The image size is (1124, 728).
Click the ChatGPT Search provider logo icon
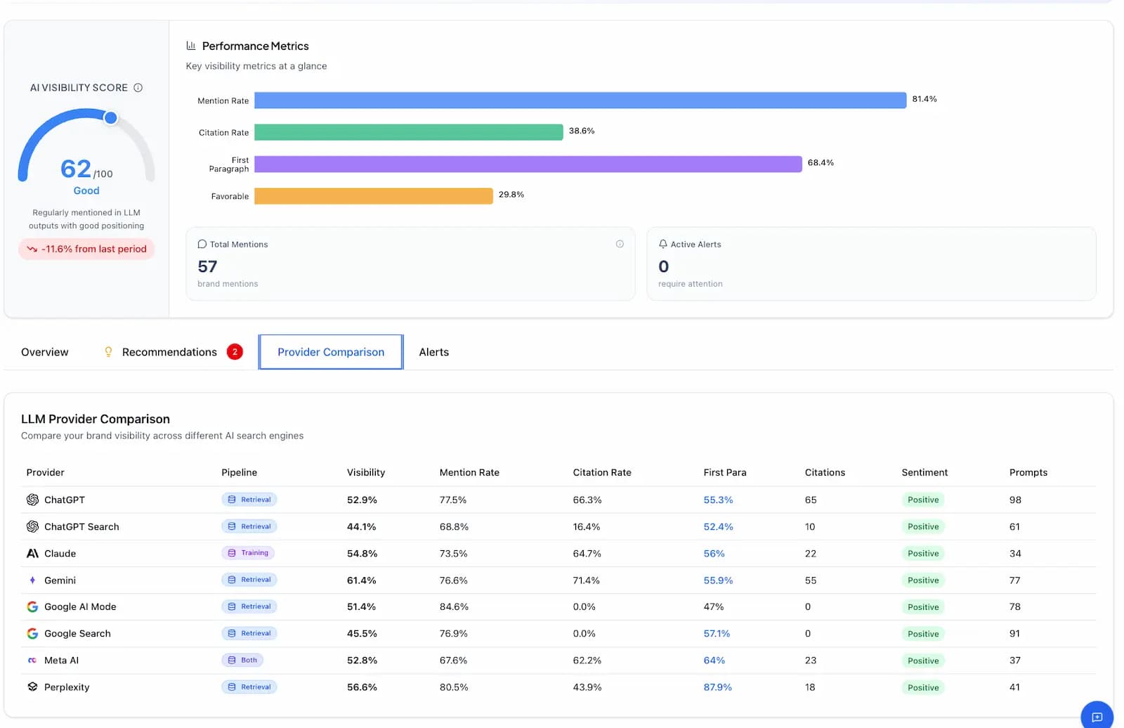tap(32, 526)
